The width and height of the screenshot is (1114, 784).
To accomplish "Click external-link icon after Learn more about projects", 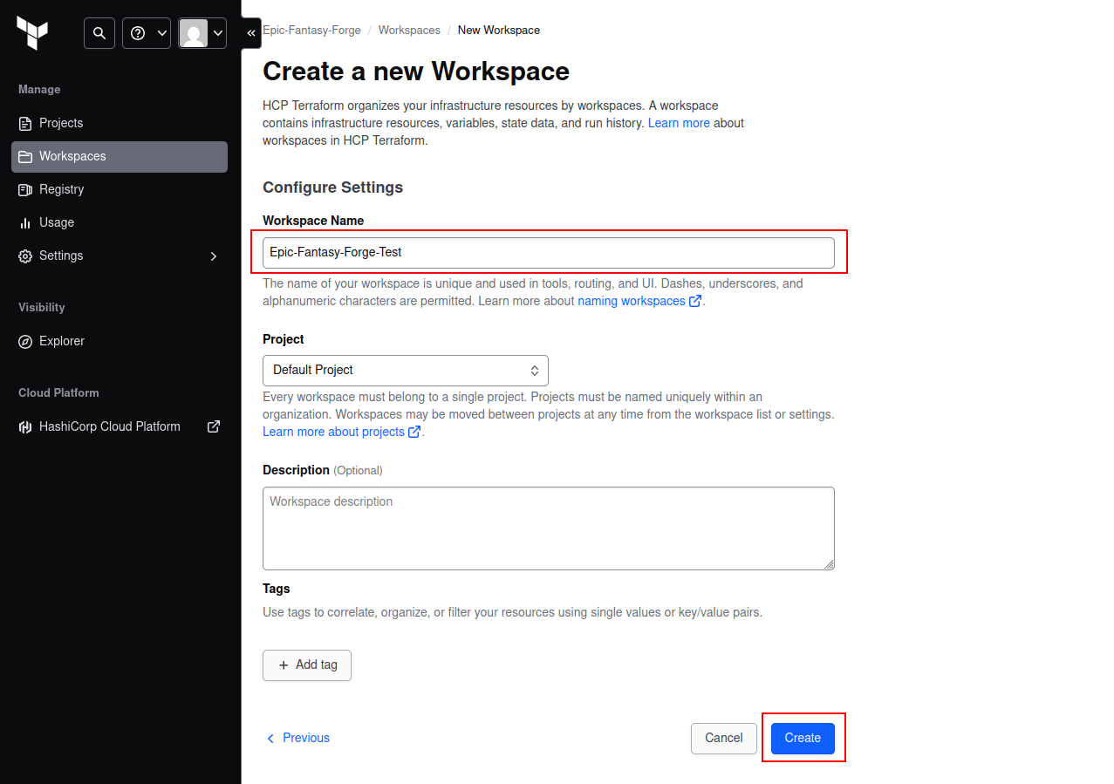I will click(414, 432).
